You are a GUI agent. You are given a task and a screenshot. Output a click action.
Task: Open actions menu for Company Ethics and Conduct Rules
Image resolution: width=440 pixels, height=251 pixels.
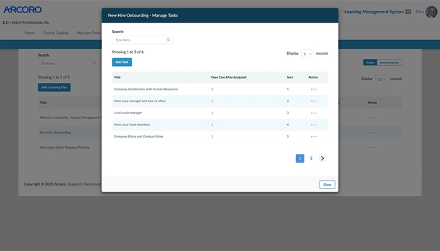[314, 137]
